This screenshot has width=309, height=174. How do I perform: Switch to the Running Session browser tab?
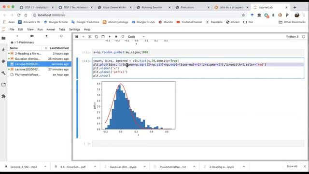coord(154,7)
